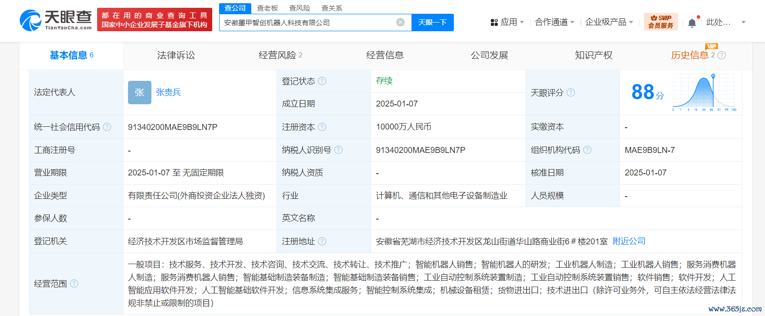The width and height of the screenshot is (765, 316).
Task: Open legal representative 张贵兵 link
Action: (168, 92)
